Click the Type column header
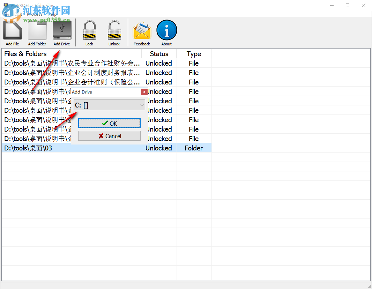 point(194,54)
